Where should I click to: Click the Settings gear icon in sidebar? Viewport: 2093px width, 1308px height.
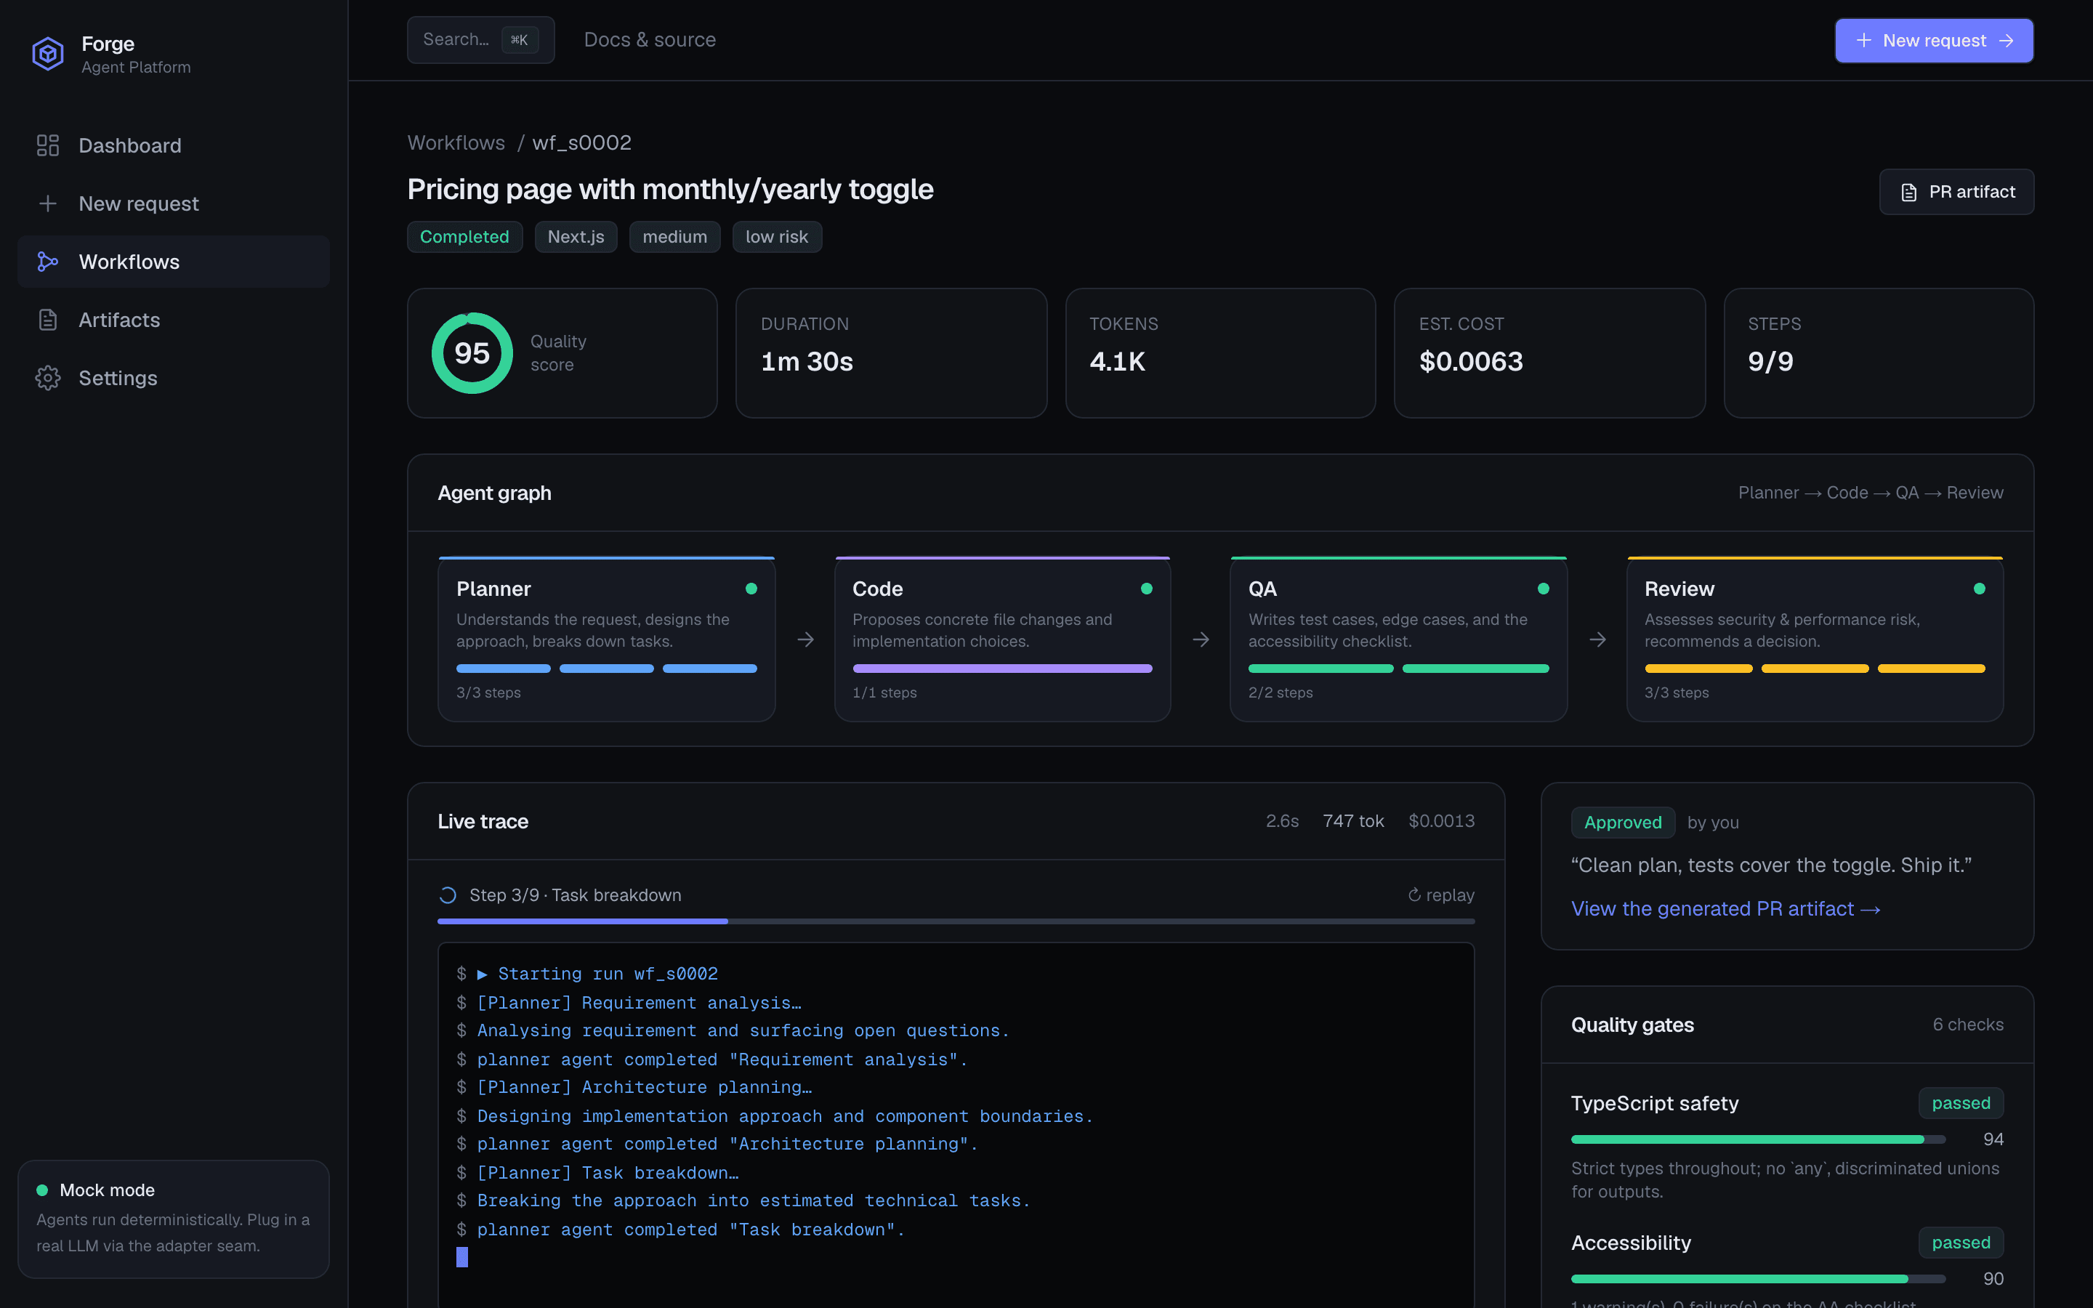[x=47, y=378]
